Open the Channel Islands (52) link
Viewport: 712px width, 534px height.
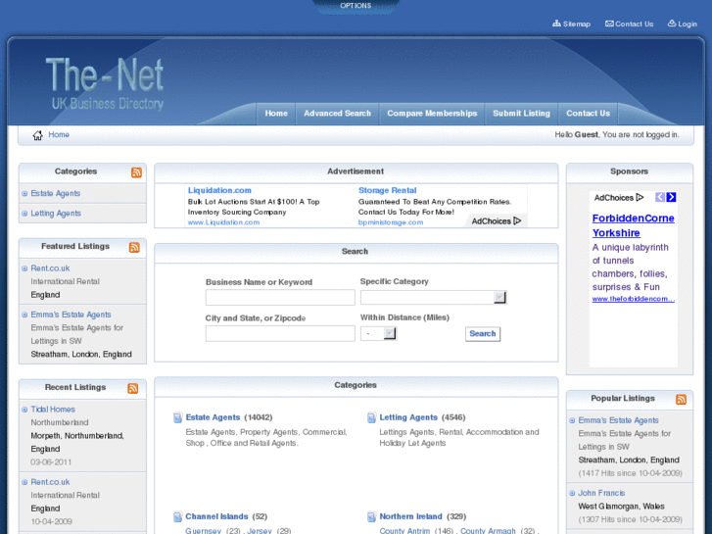(216, 516)
